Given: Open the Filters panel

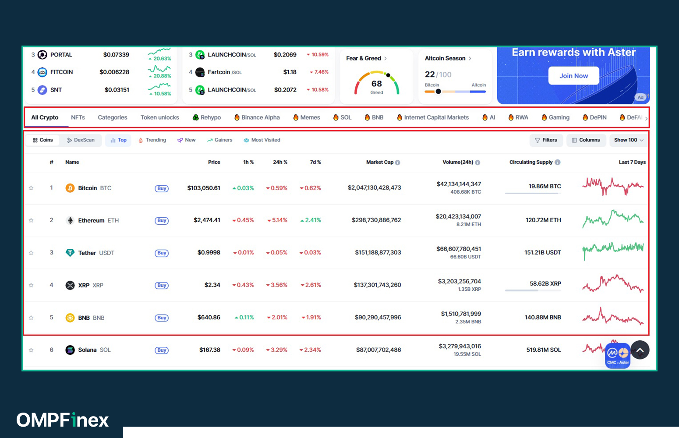Looking at the screenshot, I should 546,140.
